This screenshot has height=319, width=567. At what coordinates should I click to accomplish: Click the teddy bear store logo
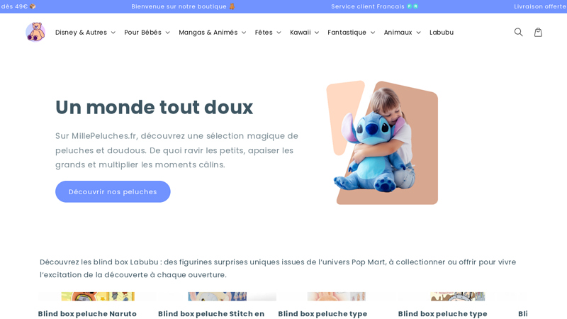tap(35, 32)
